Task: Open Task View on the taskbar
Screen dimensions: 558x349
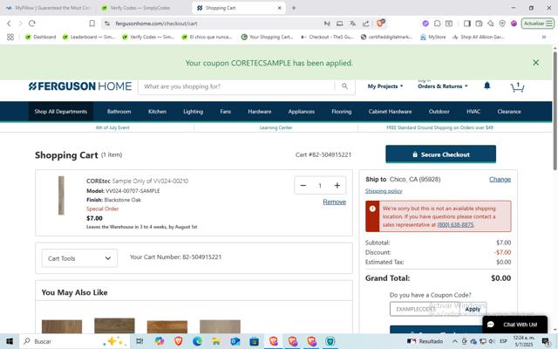Action: tap(139, 341)
